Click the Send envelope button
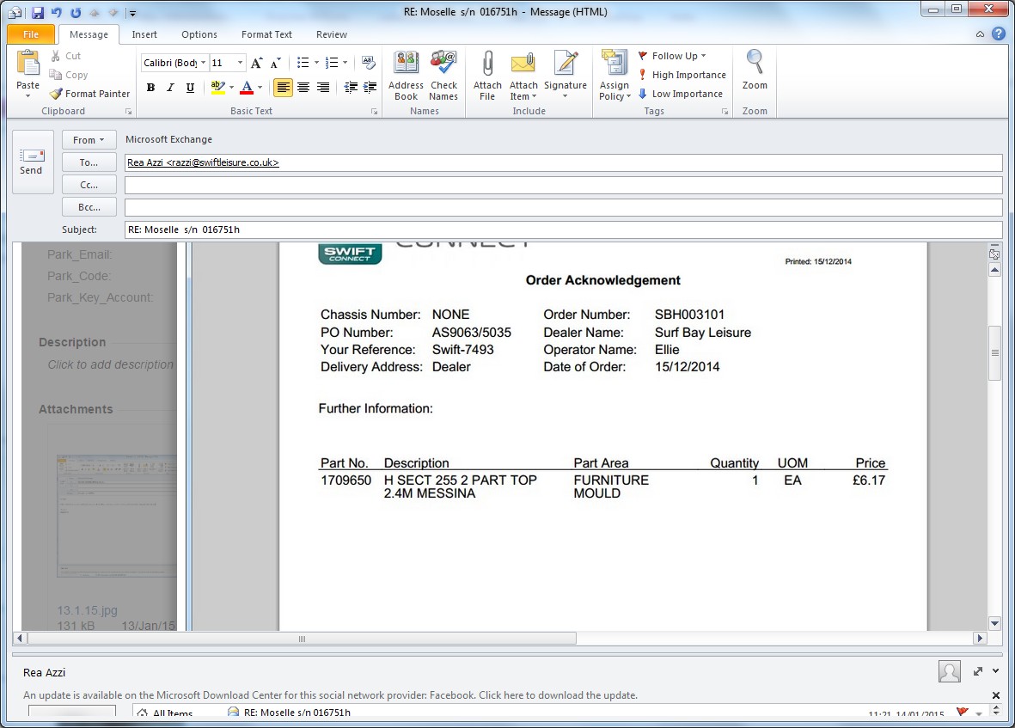Viewport: 1015px width, 728px height. click(32, 161)
